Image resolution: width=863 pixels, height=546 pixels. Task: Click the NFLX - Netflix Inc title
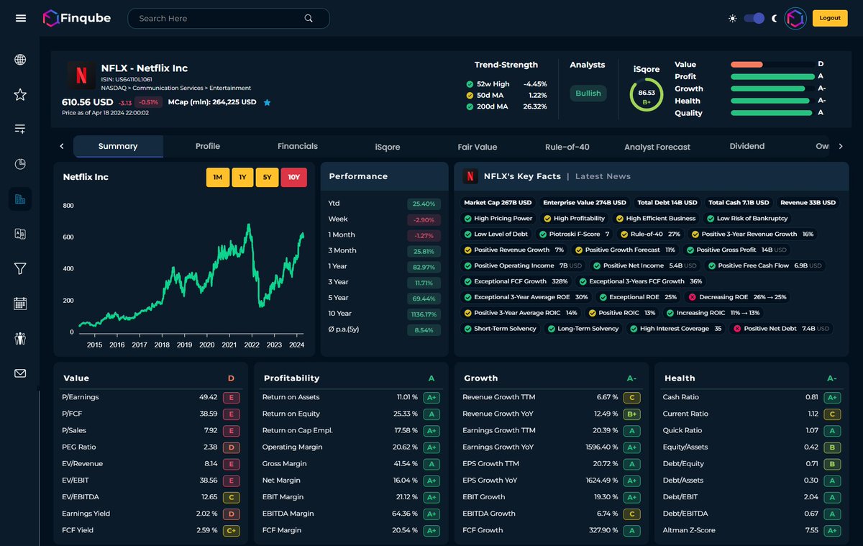point(145,68)
